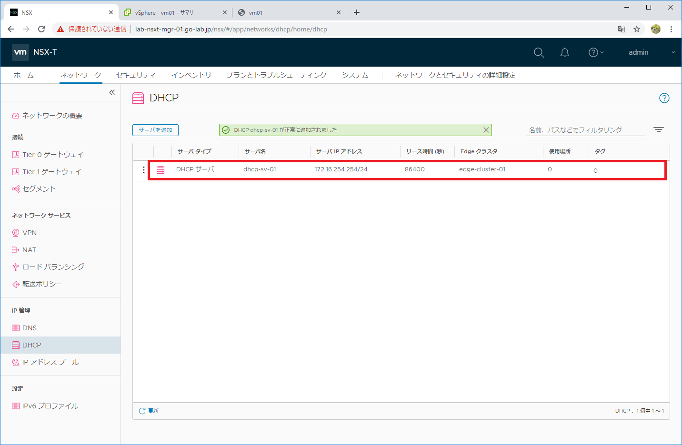The image size is (682, 445).
Task: Open a new browser tab
Action: tap(356, 12)
